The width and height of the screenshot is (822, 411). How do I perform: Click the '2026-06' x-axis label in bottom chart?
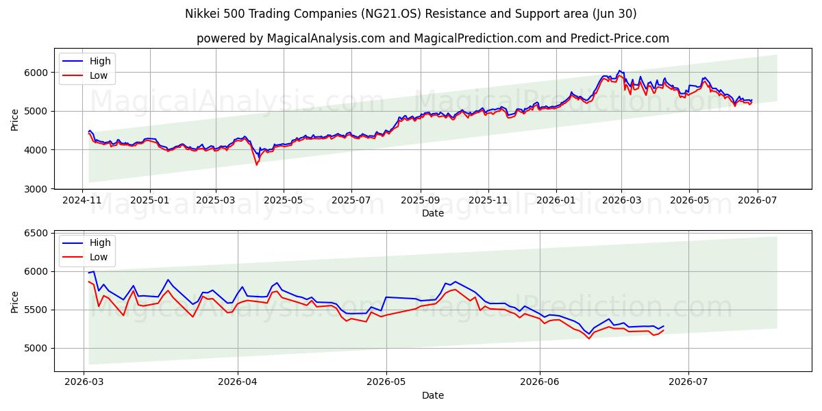[540, 383]
